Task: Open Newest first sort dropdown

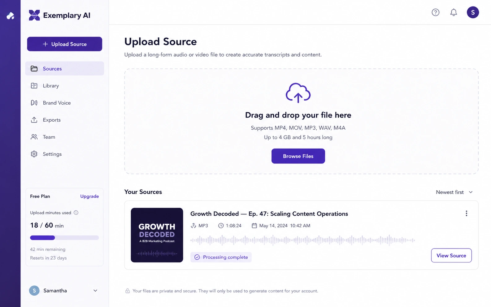Action: coord(454,192)
